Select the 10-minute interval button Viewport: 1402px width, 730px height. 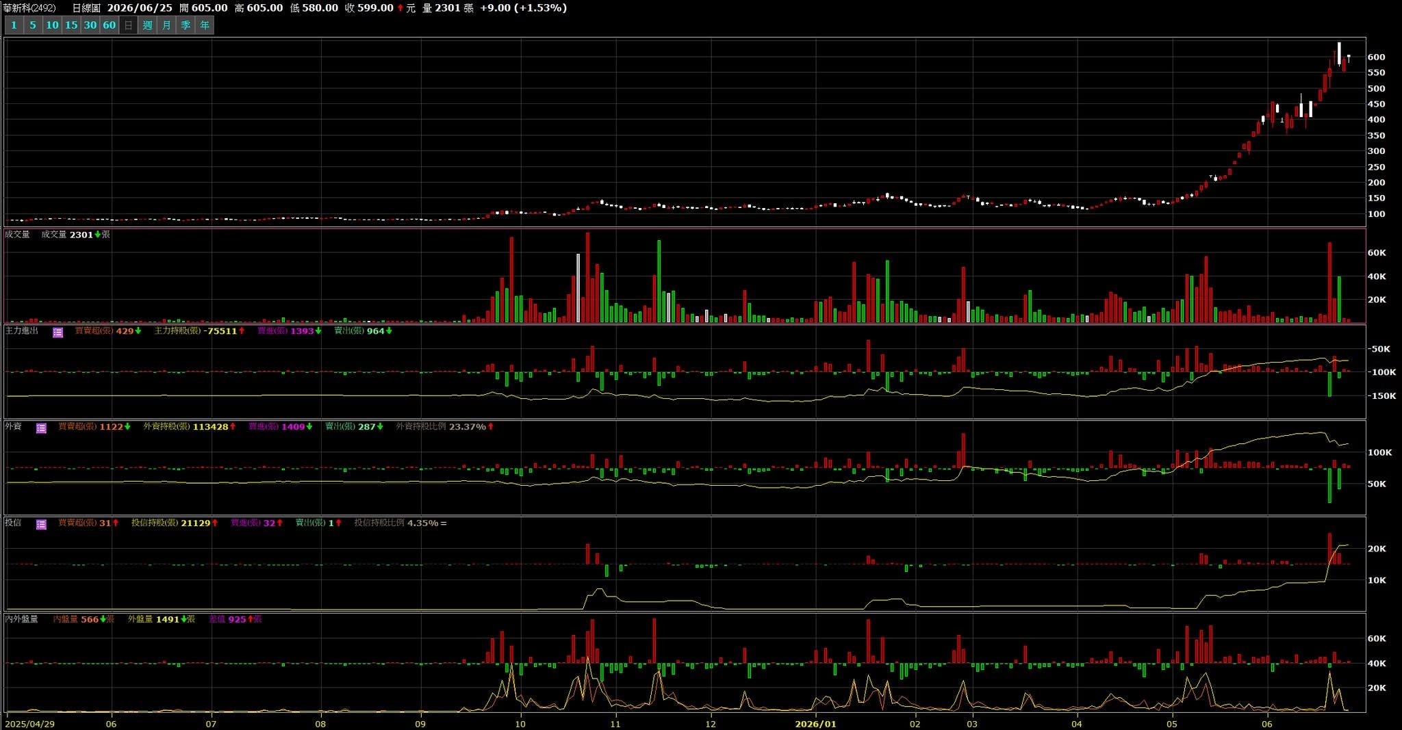[x=52, y=25]
